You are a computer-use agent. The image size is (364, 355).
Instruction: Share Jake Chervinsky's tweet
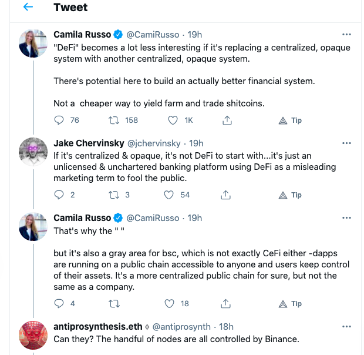click(x=225, y=195)
